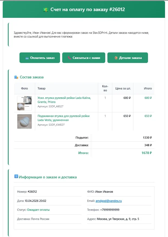Click the status text Ожидает оплаты
The width and height of the screenshot is (168, 237).
(x=38, y=210)
